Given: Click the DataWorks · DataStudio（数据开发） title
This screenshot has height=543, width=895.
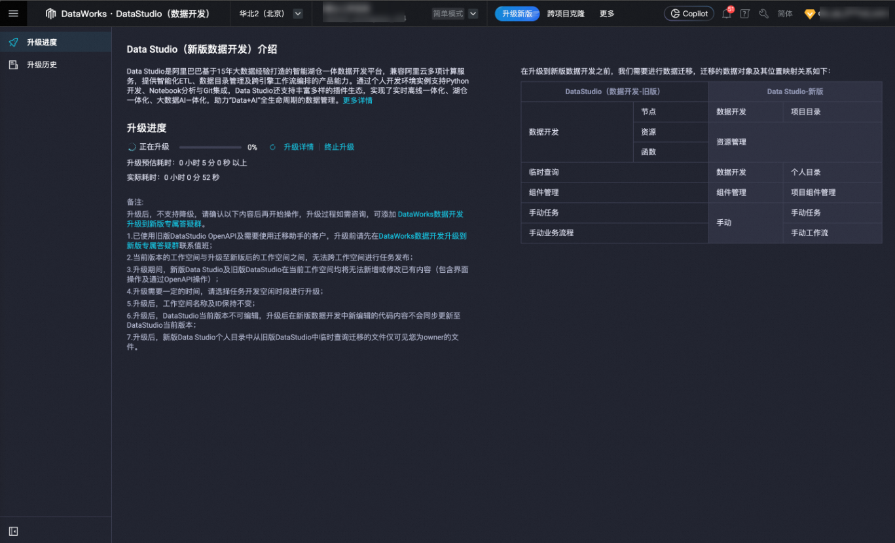Looking at the screenshot, I should point(136,14).
